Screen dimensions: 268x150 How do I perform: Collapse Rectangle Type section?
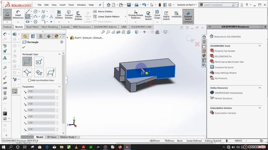click(59, 54)
